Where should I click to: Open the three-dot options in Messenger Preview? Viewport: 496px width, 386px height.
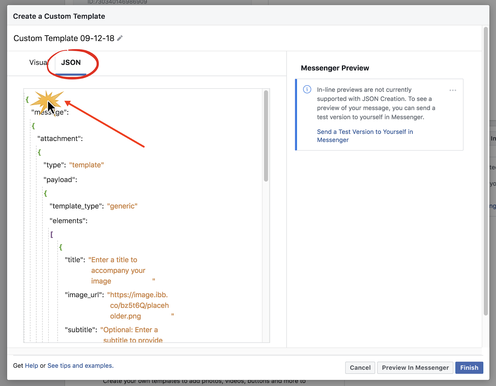pos(453,90)
